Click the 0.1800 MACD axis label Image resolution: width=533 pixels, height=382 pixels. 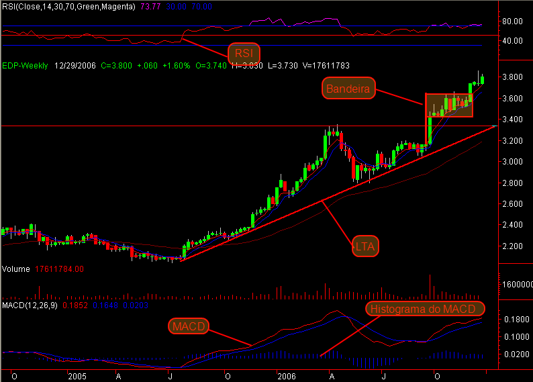pos(517,320)
